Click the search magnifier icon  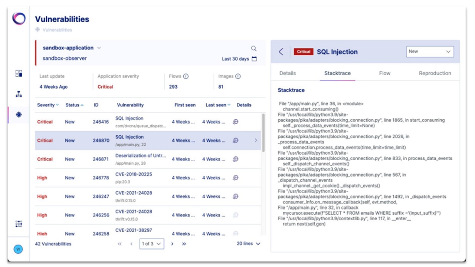pos(254,49)
